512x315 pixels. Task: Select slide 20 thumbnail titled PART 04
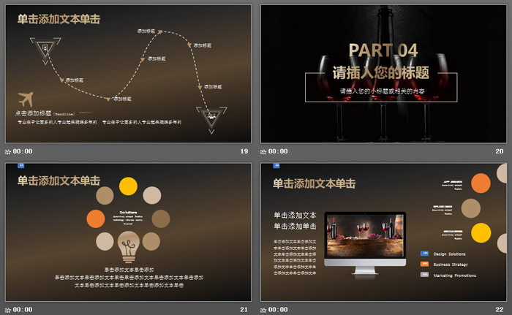tap(383, 74)
